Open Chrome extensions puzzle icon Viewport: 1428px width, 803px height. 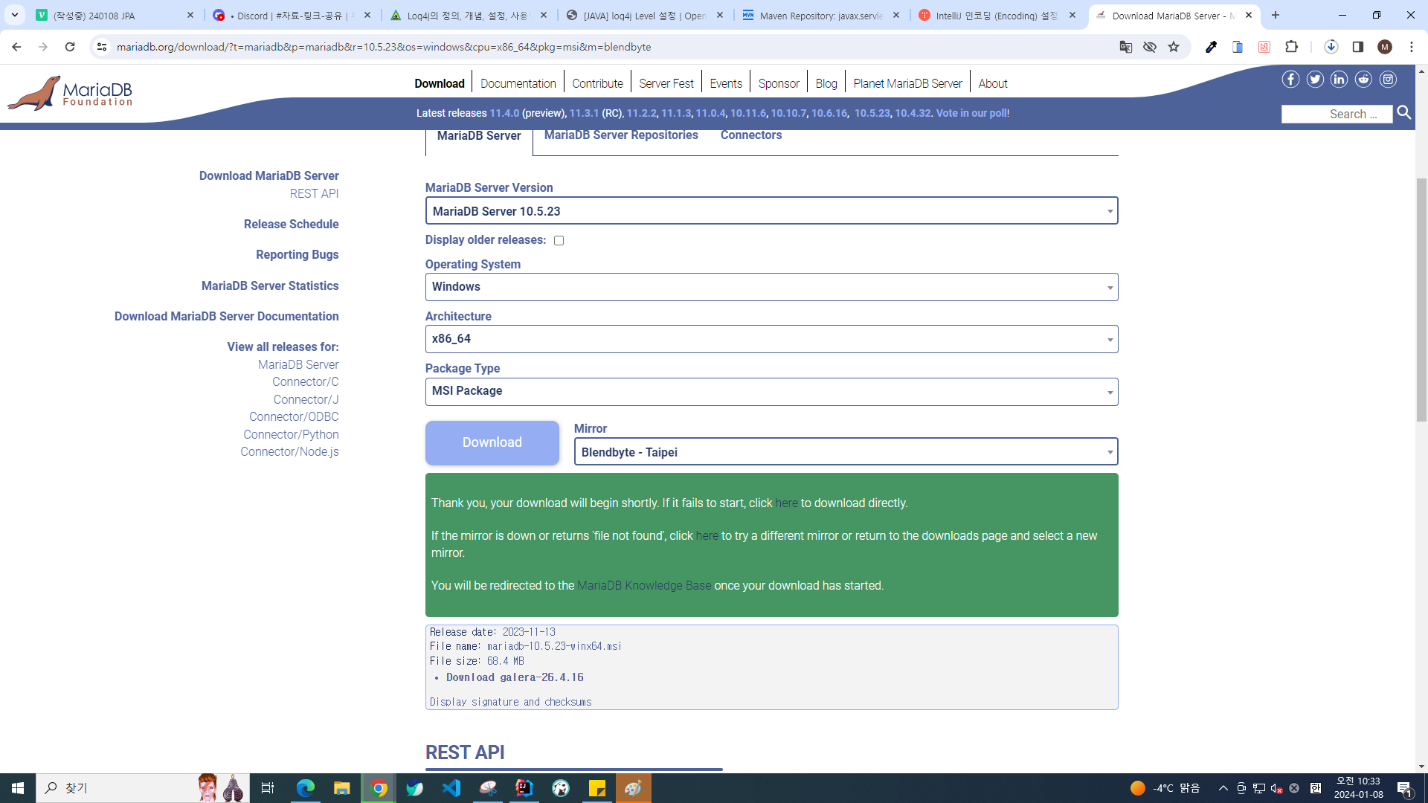pyautogui.click(x=1291, y=47)
